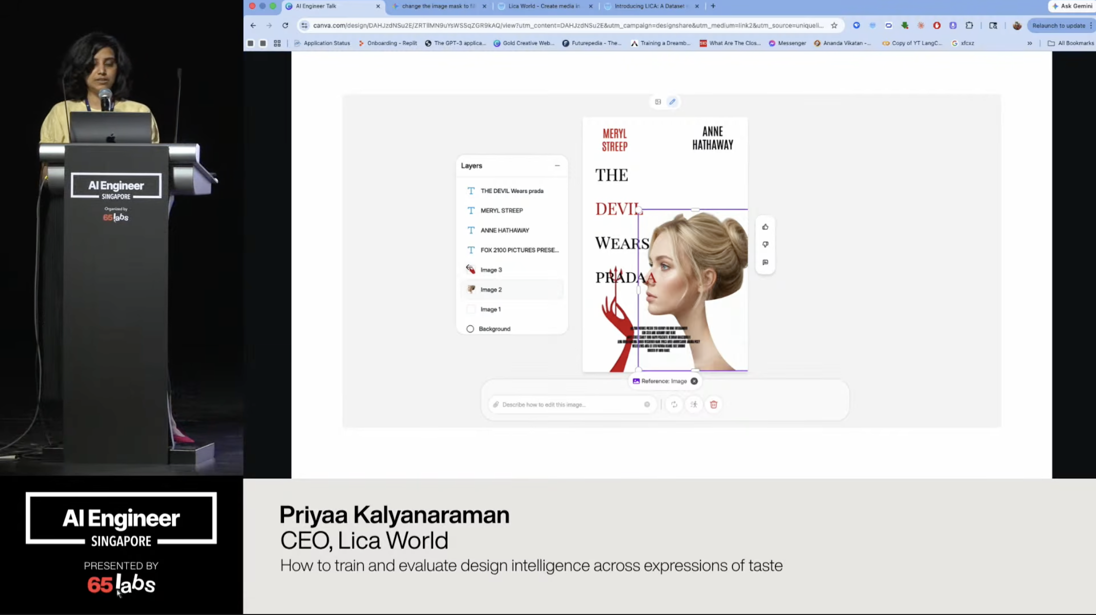Click the Ask Gemini button
The image size is (1096, 615).
(1071, 6)
